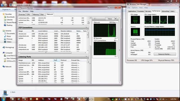Go back in the Explorer window
Screen dimensions: 180x101
pos(2,5)
